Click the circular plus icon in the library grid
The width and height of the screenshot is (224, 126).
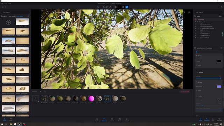pyautogui.click(x=8, y=22)
